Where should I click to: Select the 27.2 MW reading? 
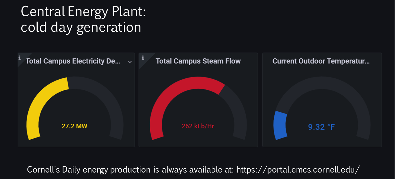tap(74, 126)
